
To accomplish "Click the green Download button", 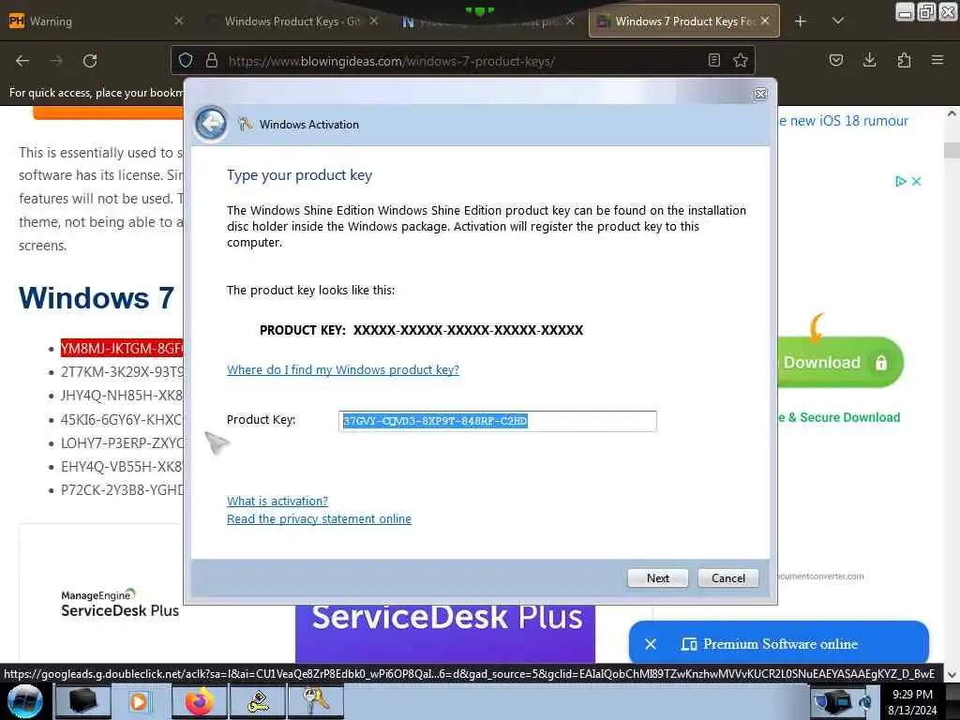I will tap(840, 362).
